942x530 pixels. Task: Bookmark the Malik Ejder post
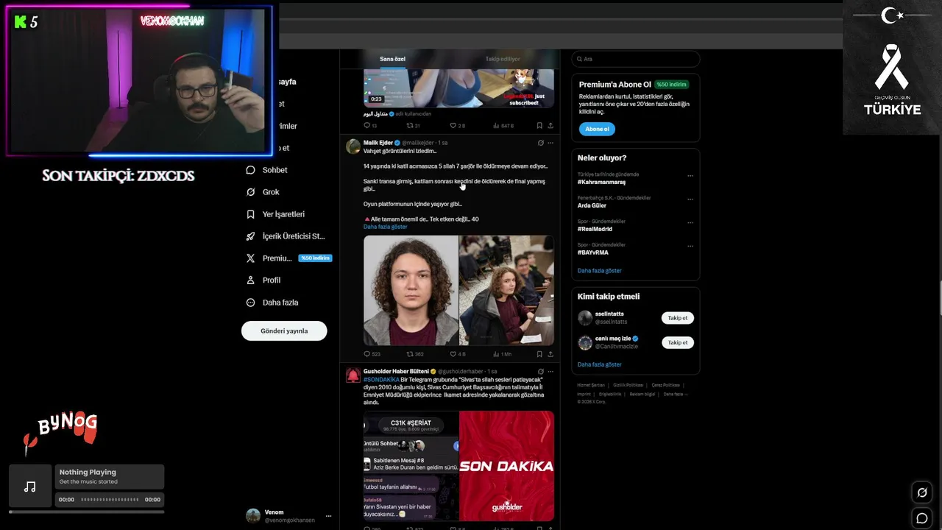tap(539, 354)
